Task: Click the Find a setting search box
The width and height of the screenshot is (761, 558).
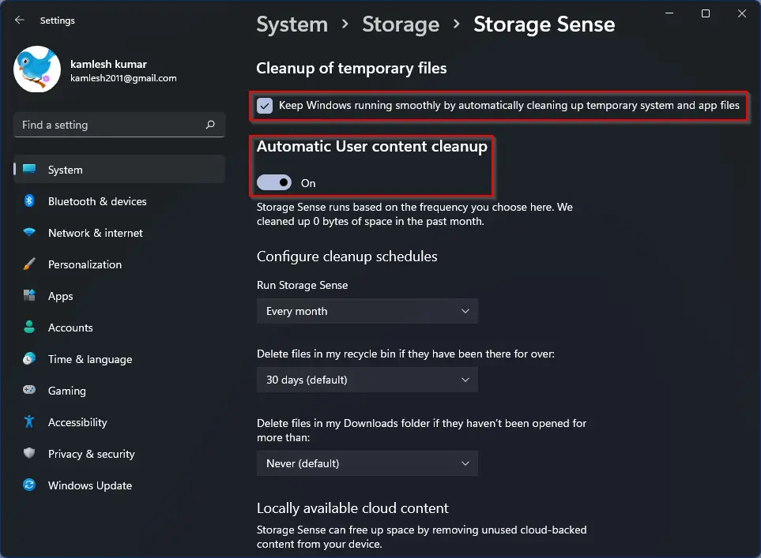Action: 119,125
